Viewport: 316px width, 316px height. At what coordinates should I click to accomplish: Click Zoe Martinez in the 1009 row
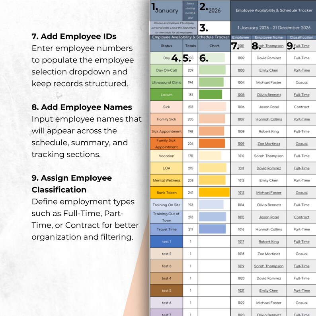(269, 144)
